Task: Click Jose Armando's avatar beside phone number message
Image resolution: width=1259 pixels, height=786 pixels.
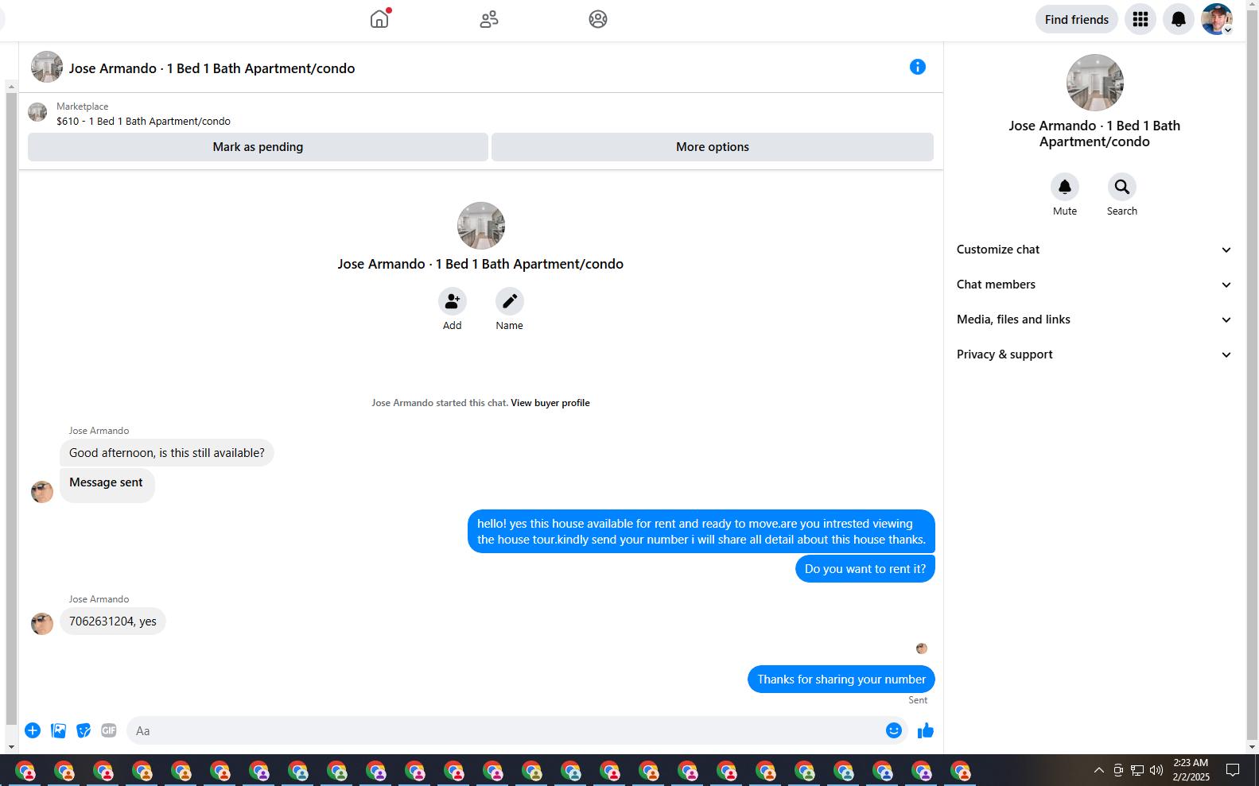Action: (x=42, y=624)
